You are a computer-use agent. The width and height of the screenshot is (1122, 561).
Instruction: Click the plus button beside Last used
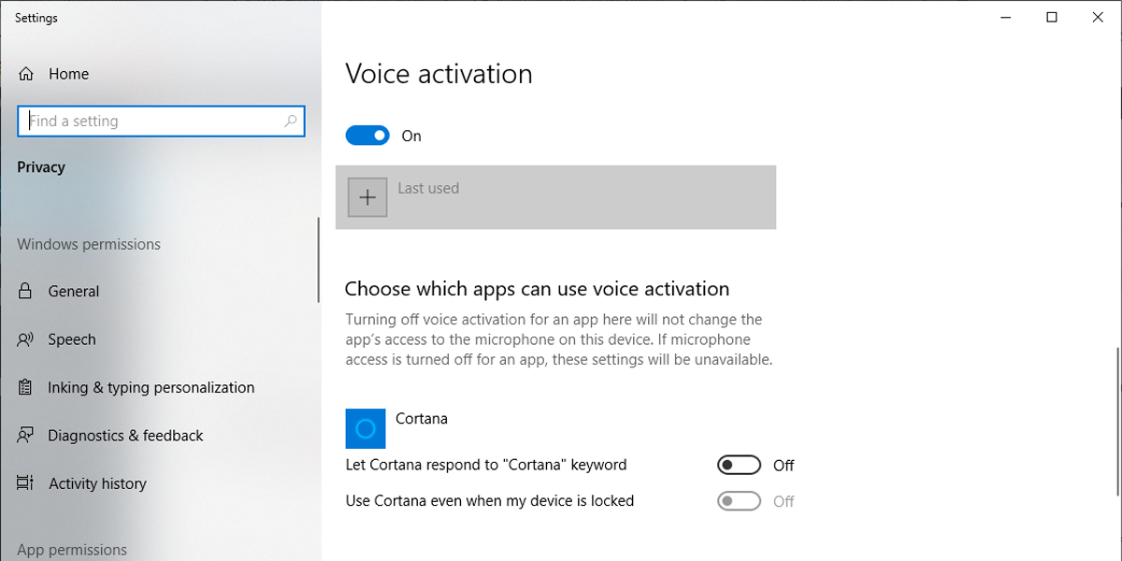367,197
